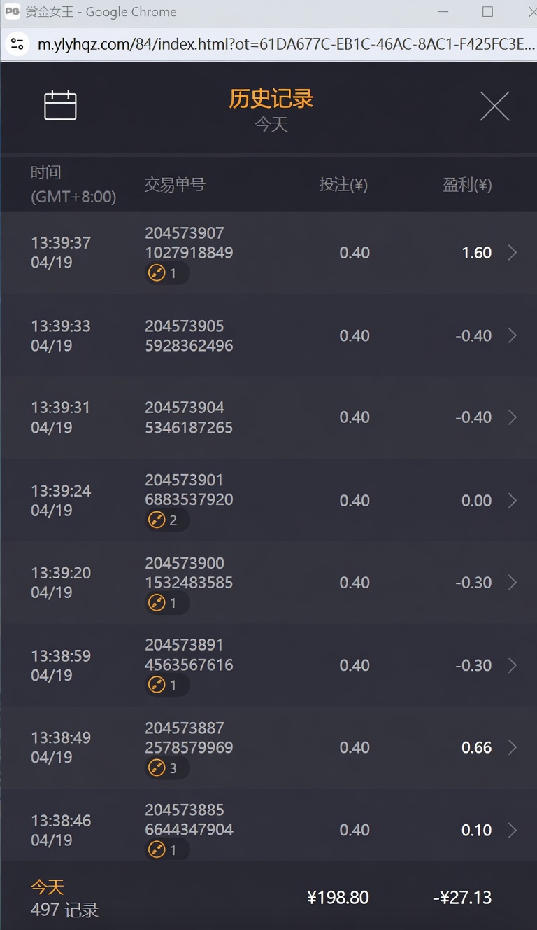Image resolution: width=537 pixels, height=930 pixels.
Task: Expand record 13:39:33 details chevron
Action: click(513, 335)
